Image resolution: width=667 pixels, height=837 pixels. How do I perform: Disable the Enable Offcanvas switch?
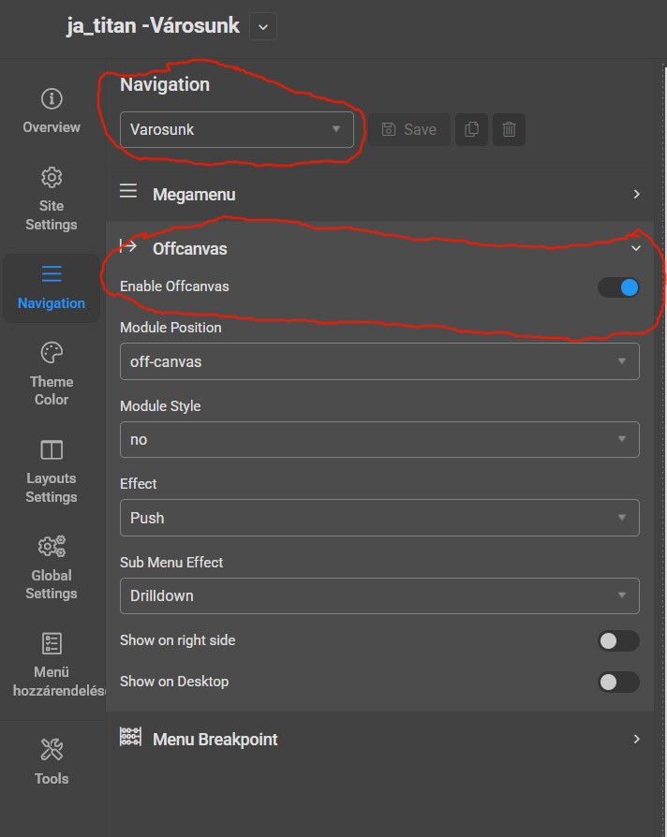(618, 287)
